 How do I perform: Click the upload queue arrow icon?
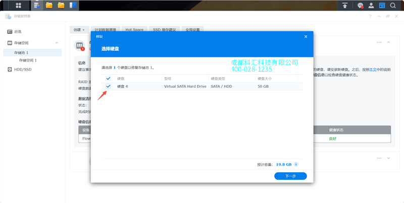pos(345,6)
